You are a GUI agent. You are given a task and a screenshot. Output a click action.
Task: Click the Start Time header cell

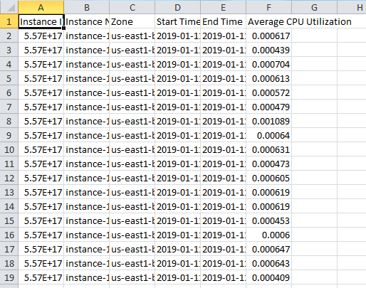point(177,21)
